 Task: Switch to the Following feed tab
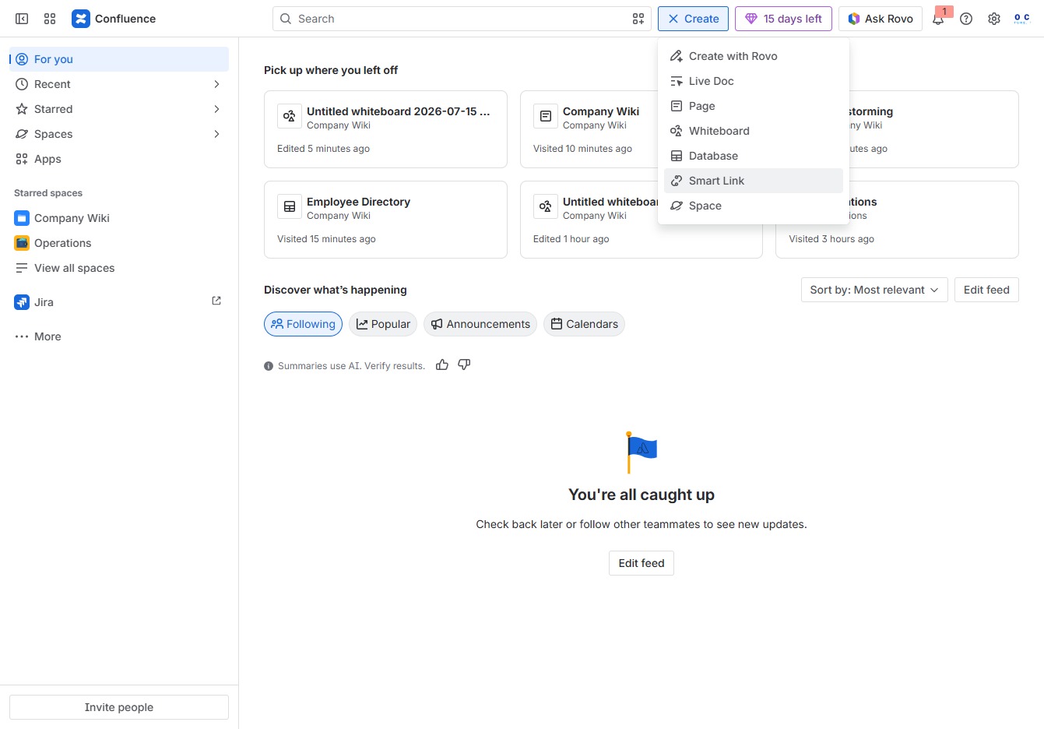click(304, 324)
